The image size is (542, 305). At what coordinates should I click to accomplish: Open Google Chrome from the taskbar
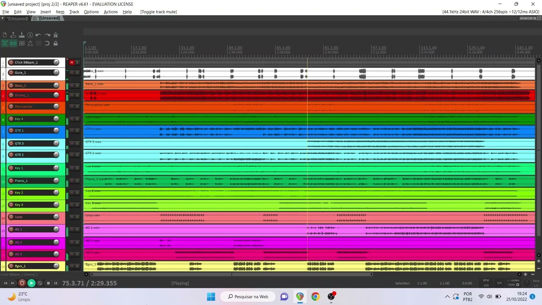315,297
